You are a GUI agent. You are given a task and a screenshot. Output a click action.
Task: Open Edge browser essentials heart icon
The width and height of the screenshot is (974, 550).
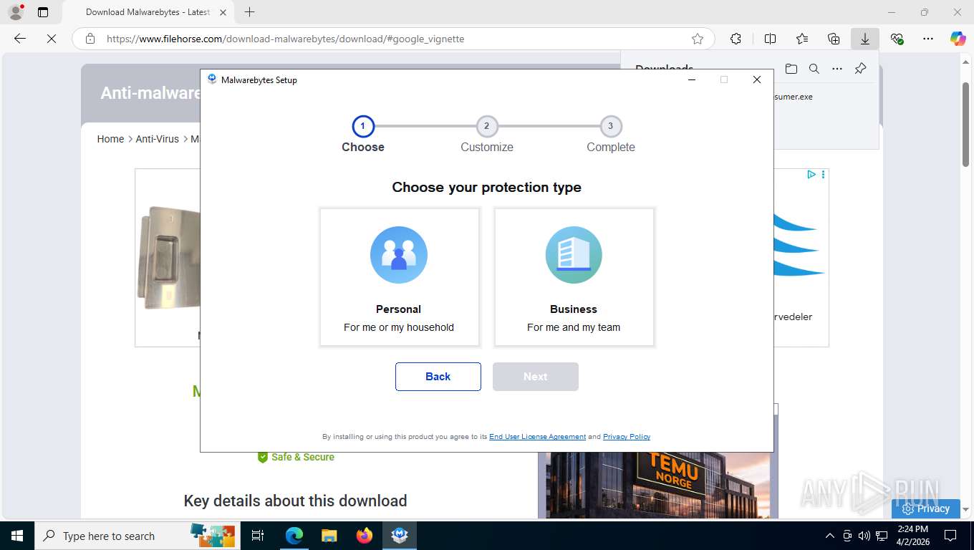tap(897, 39)
